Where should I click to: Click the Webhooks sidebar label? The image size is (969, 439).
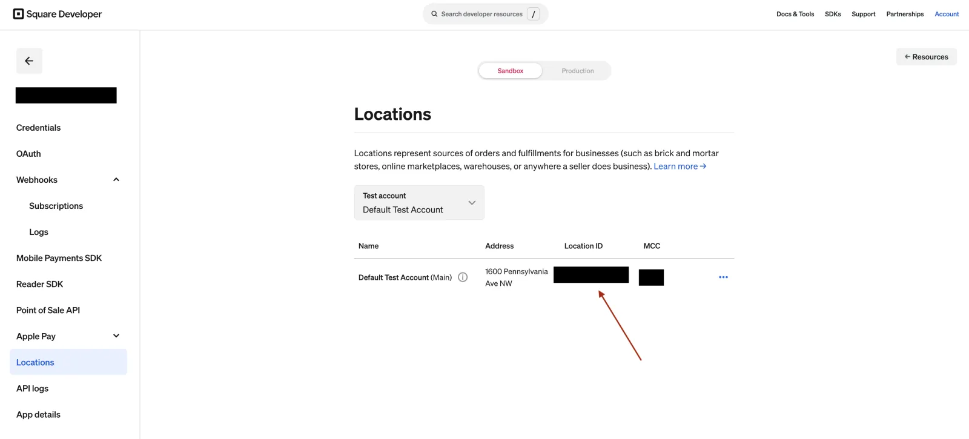pos(37,180)
